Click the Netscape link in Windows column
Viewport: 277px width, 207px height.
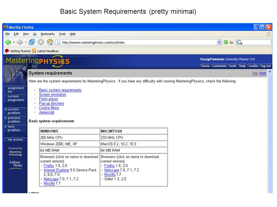[x=51, y=179]
